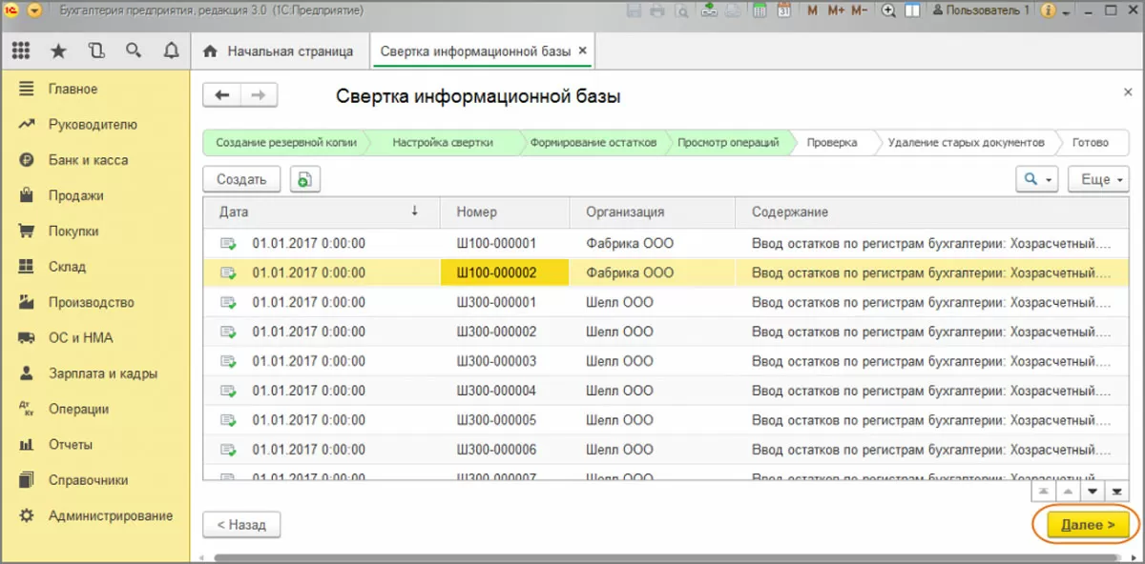Click the copy document icon next to Создать
Screen dimensions: 1145x564
(304, 179)
